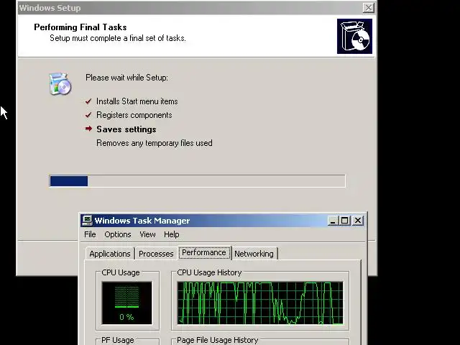Click the bold 'Saves settings' step
Screen dimensions: 460x345
coord(126,129)
